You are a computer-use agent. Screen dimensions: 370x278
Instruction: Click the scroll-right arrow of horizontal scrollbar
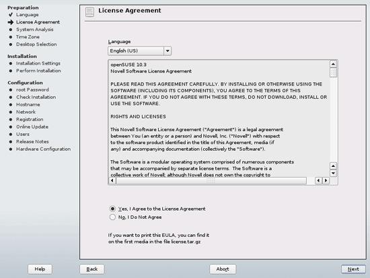pos(326,180)
